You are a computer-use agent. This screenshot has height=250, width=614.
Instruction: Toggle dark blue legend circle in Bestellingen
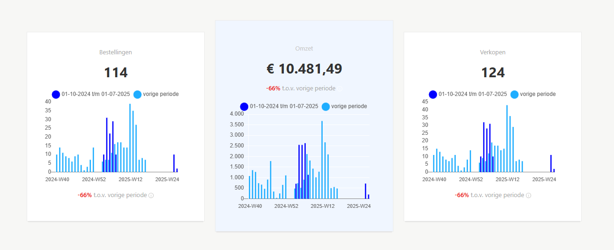[x=56, y=95]
